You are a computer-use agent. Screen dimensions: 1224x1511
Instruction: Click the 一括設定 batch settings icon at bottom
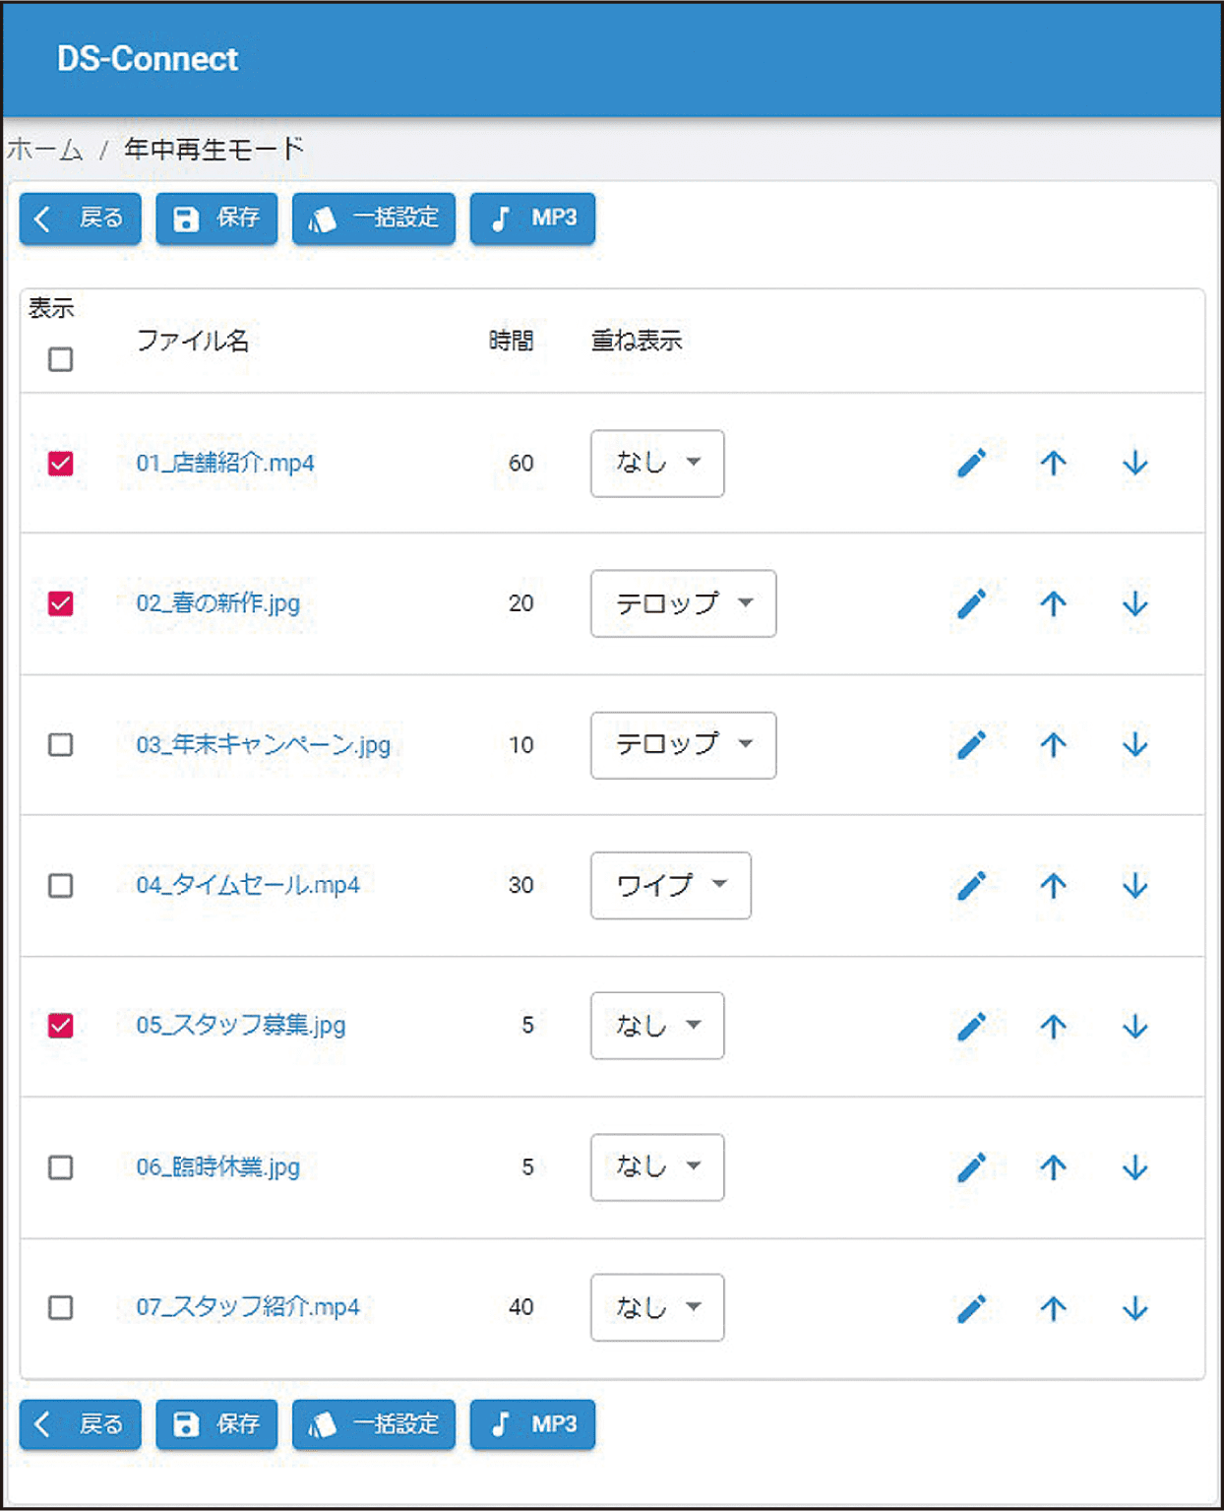click(325, 1424)
